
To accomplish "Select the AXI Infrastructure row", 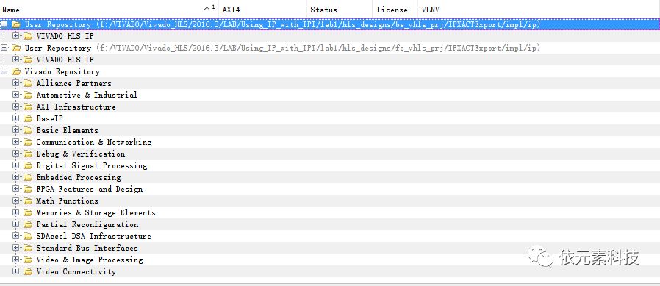I will click(x=330, y=107).
